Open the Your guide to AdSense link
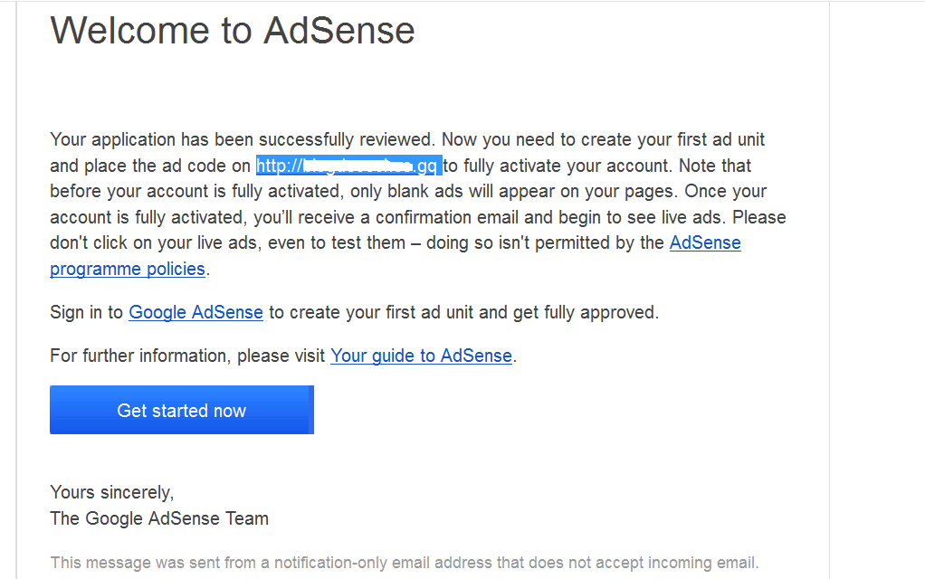Screen dimensions: 925x579 click(x=421, y=356)
